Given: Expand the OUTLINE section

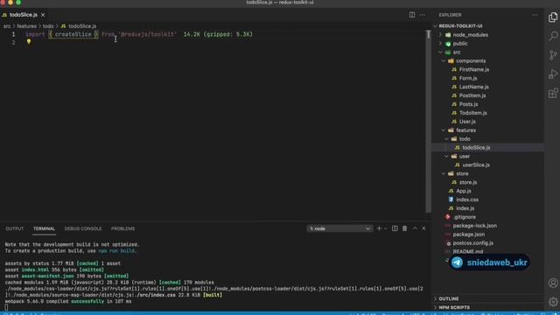Looking at the screenshot, I should (x=488, y=299).
